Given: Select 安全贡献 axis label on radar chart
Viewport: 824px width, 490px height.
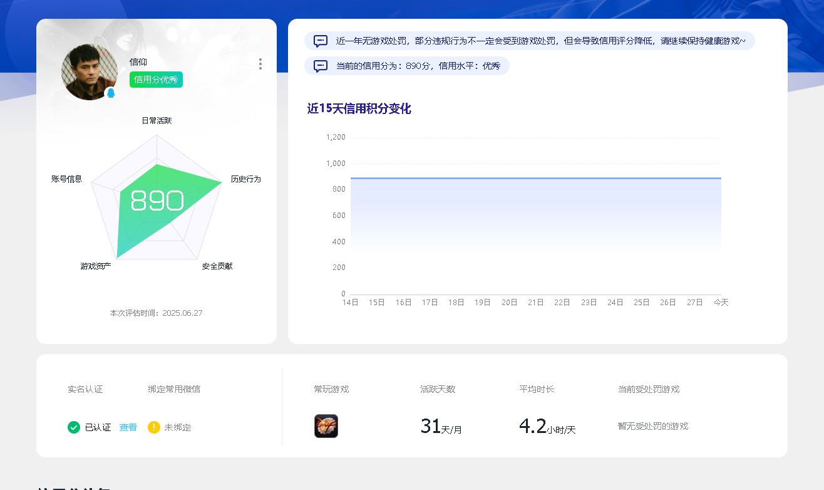Looking at the screenshot, I should pos(217,266).
